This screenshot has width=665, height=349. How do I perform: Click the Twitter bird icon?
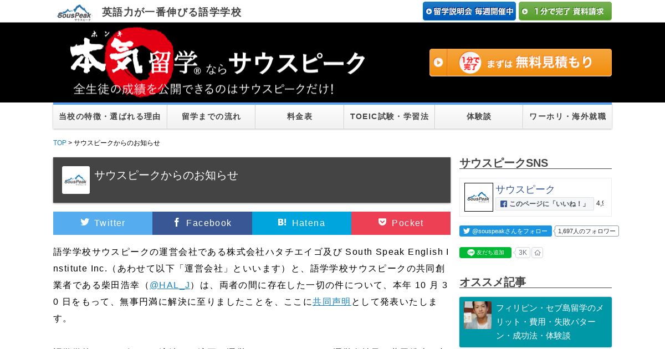[x=85, y=222]
